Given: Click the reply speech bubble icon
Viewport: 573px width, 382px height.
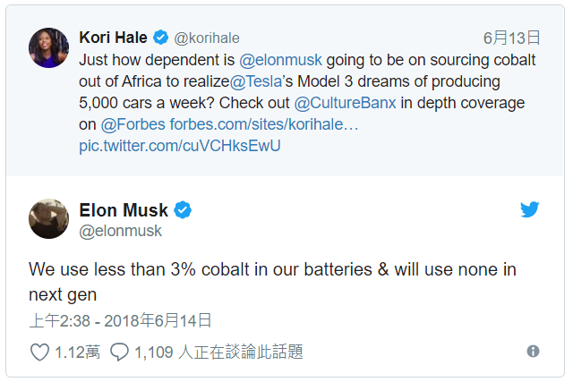Looking at the screenshot, I should pyautogui.click(x=119, y=352).
